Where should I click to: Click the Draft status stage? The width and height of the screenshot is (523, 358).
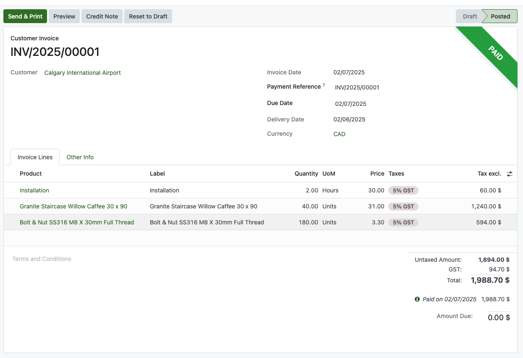click(x=470, y=16)
